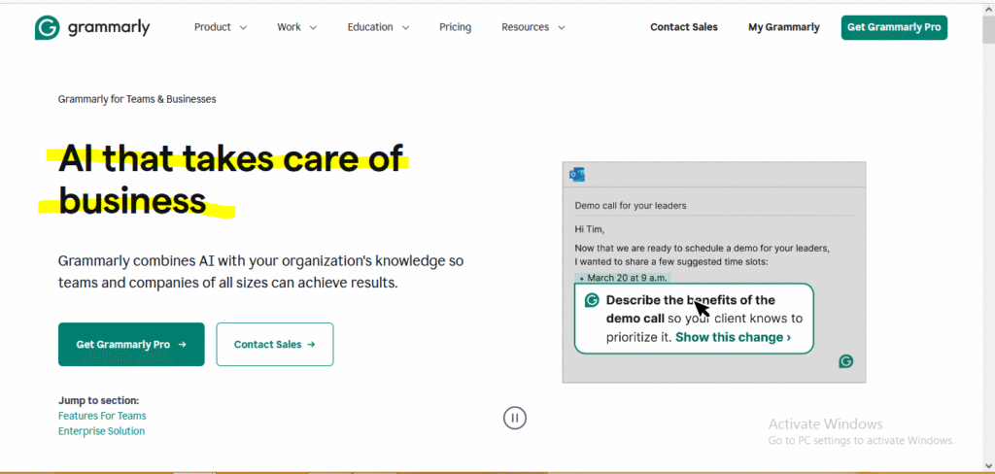This screenshot has height=474, width=995.
Task: Click the page vertical scrollbar
Action: (988, 237)
